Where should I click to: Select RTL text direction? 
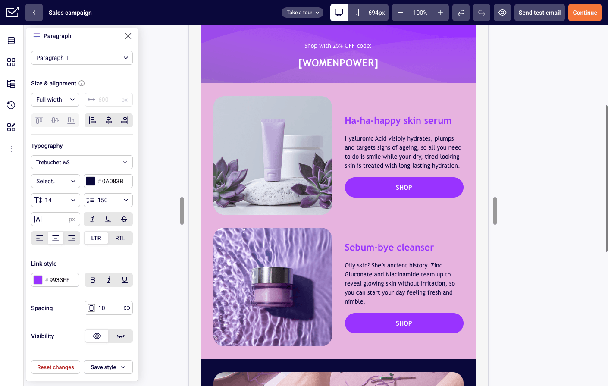pyautogui.click(x=120, y=238)
